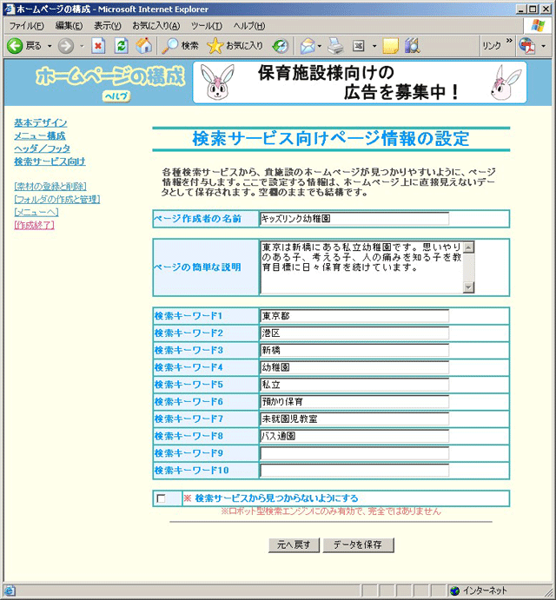This screenshot has height=600, width=556.
Task: Open the 素材の登録と削除 link
Action: 50,187
